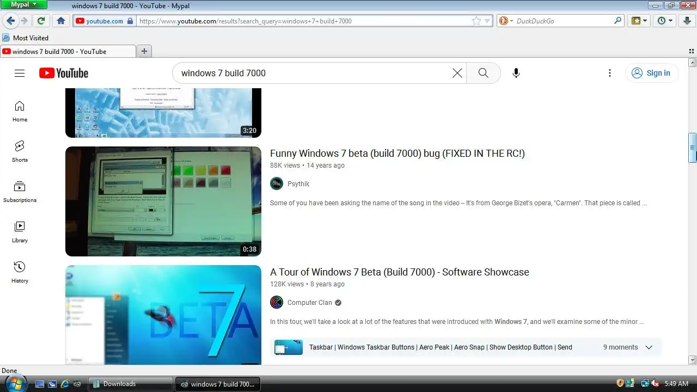The height and width of the screenshot is (392, 697).
Task: Focus the URL address bar
Action: (x=303, y=21)
